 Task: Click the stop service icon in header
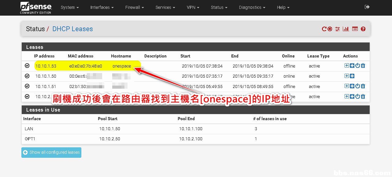tap(330, 29)
